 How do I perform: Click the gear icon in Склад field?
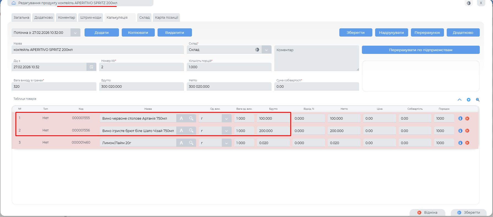coord(257,50)
